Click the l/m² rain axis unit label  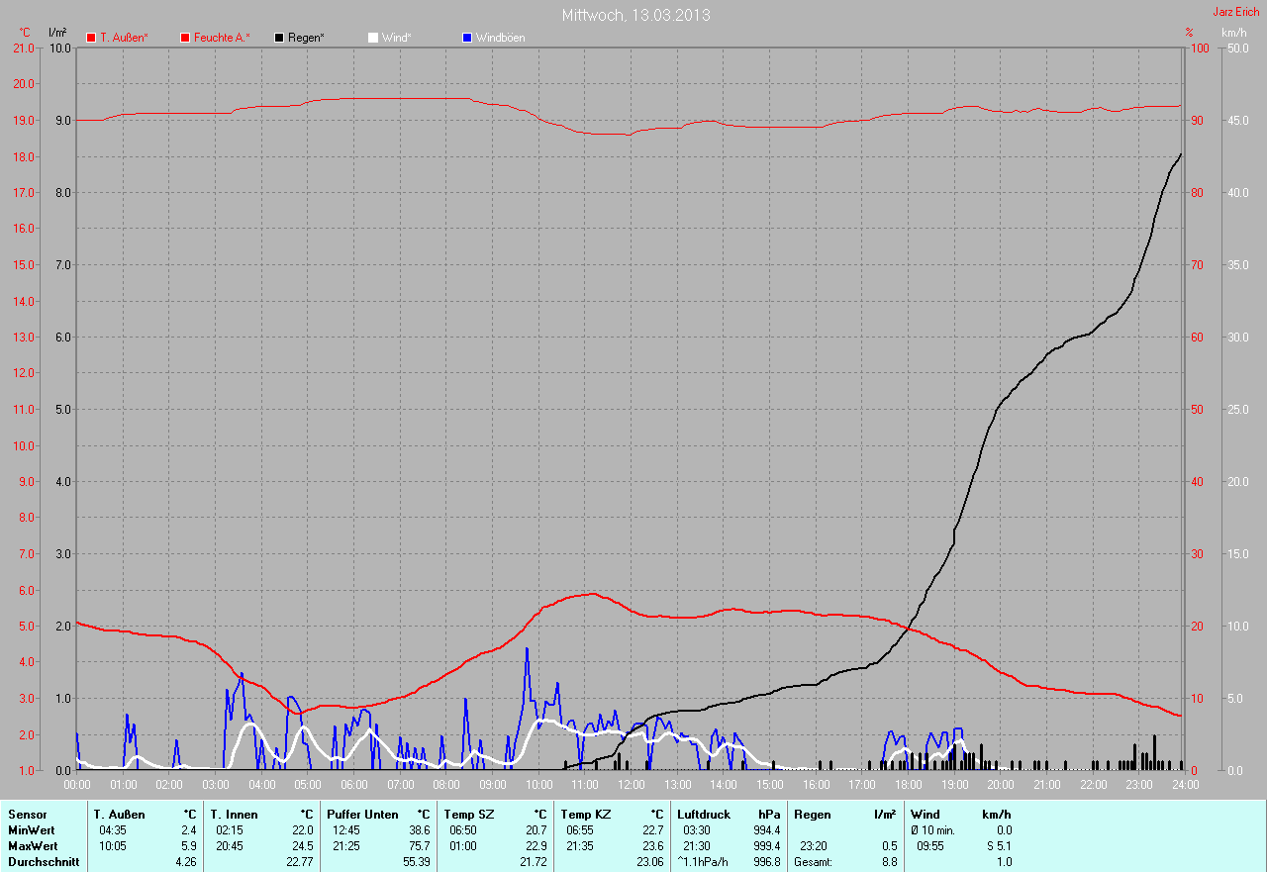pyautogui.click(x=57, y=33)
